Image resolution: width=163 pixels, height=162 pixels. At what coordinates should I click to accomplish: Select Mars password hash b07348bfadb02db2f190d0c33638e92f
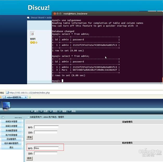click(95, 70)
